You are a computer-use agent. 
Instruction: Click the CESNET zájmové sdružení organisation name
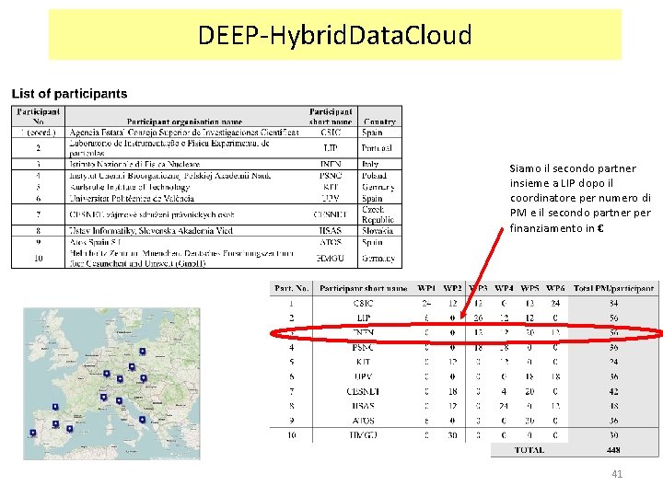[x=151, y=214]
